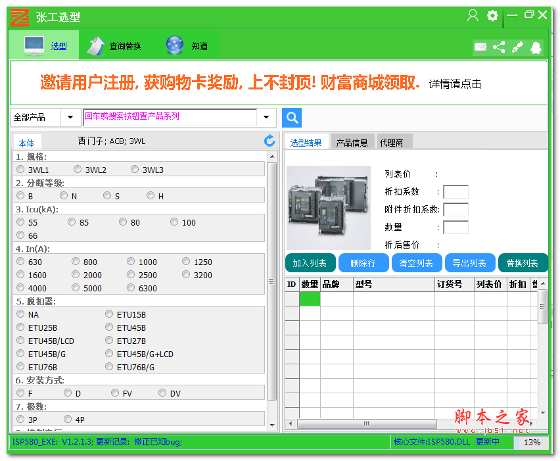Click the result table horizontal scrollbar thumb
Viewport: 560px width, 461px height.
pos(367,424)
